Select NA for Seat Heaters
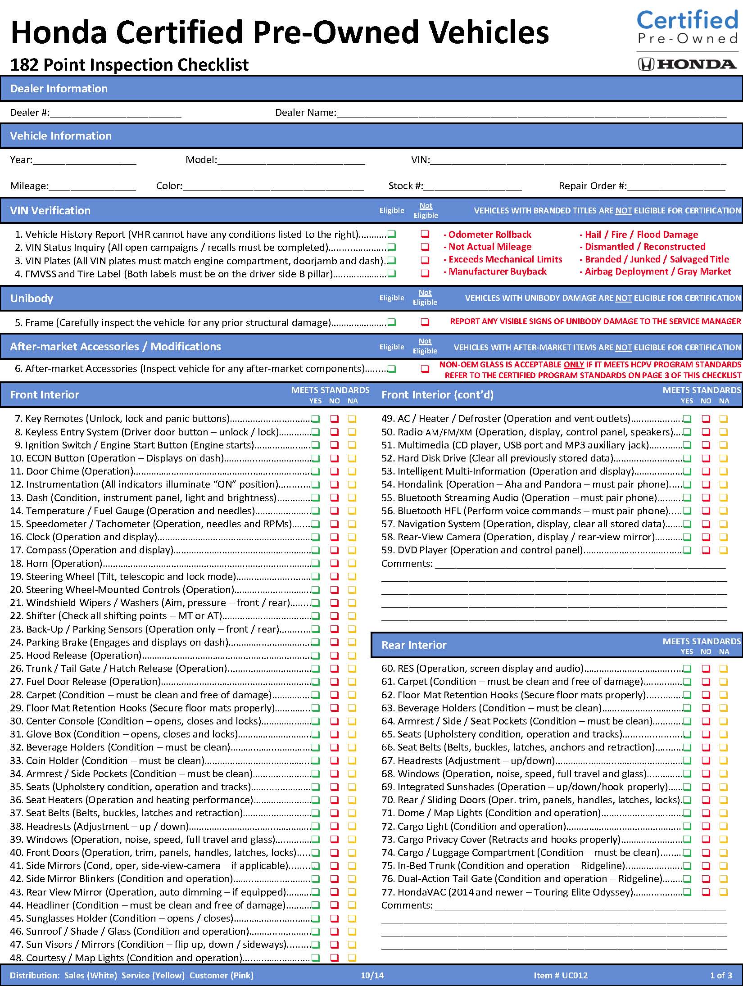Screen dimensions: 743x986 352,800
